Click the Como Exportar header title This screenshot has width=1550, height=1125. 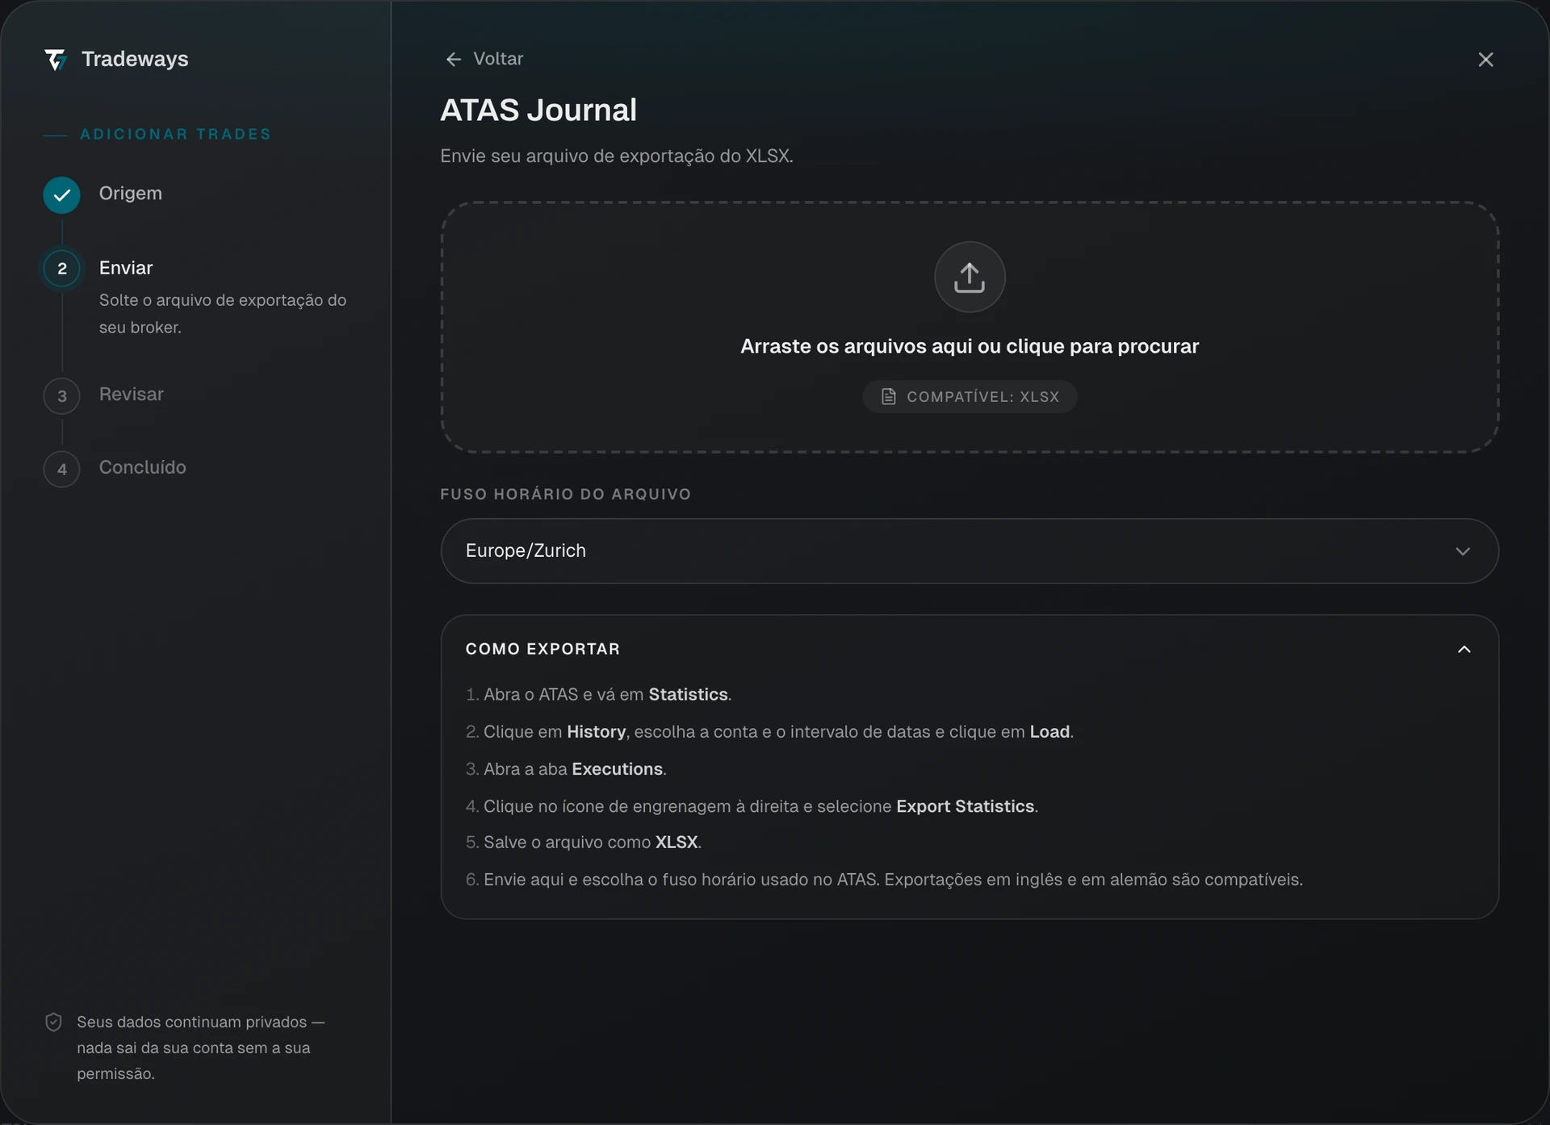tap(542, 649)
